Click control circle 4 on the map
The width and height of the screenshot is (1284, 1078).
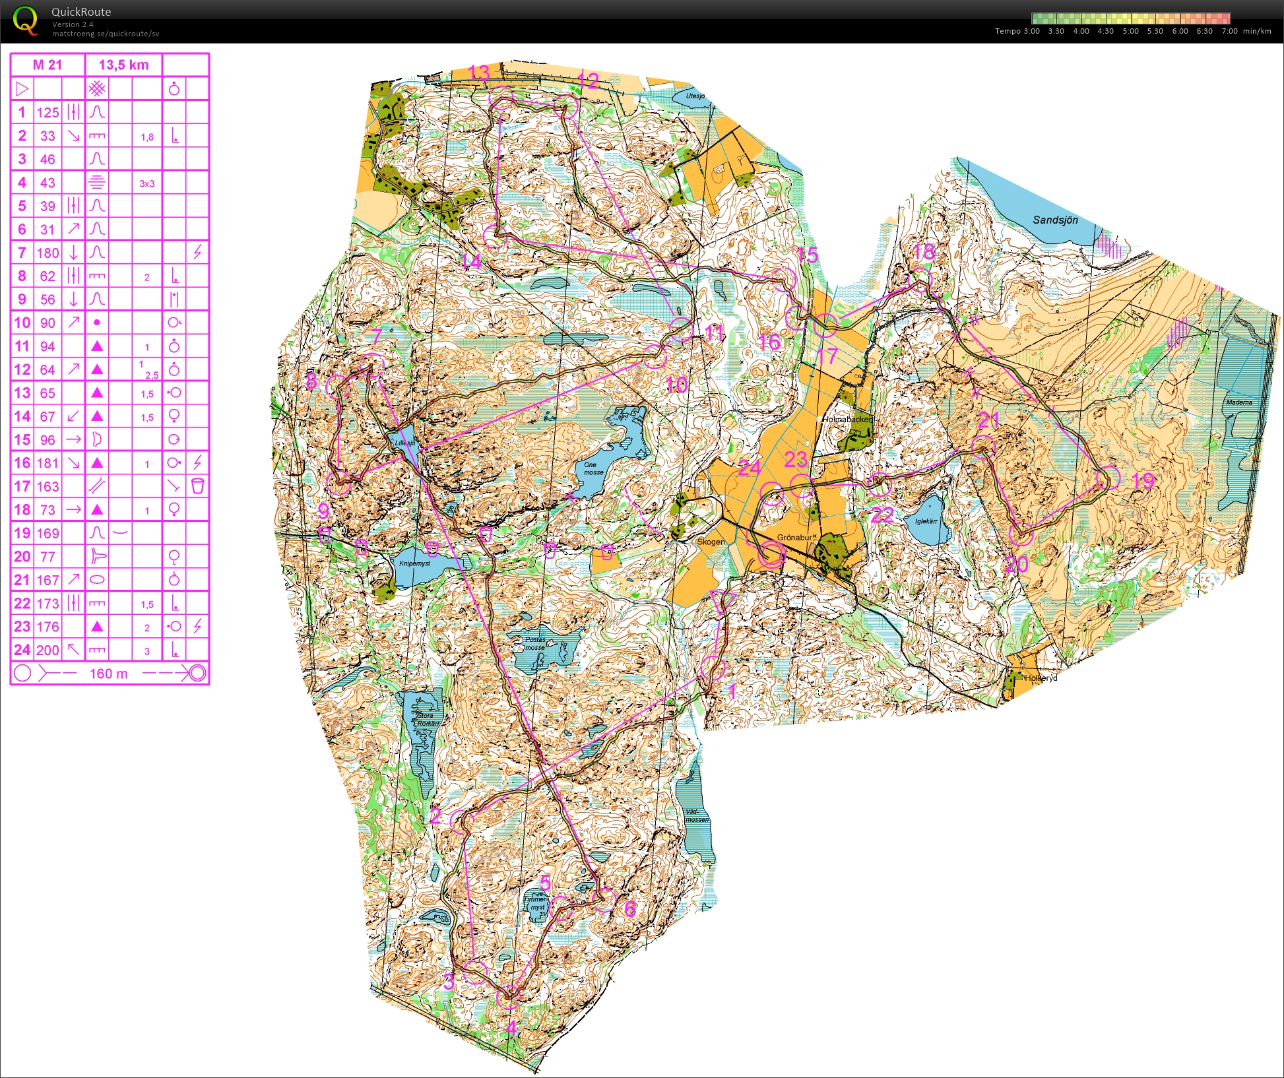(x=509, y=997)
